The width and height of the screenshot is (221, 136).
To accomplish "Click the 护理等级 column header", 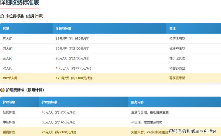I will [19, 102].
